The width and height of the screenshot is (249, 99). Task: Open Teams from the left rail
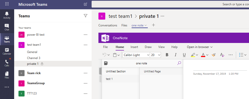[7, 39]
